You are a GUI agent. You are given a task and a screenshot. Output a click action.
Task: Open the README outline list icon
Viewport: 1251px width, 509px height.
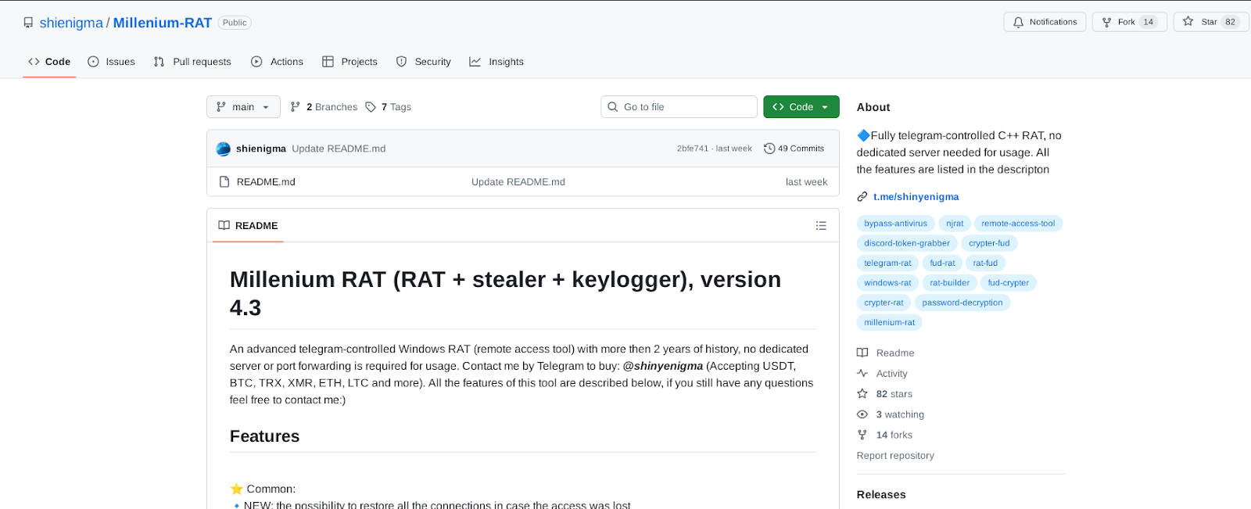821,226
